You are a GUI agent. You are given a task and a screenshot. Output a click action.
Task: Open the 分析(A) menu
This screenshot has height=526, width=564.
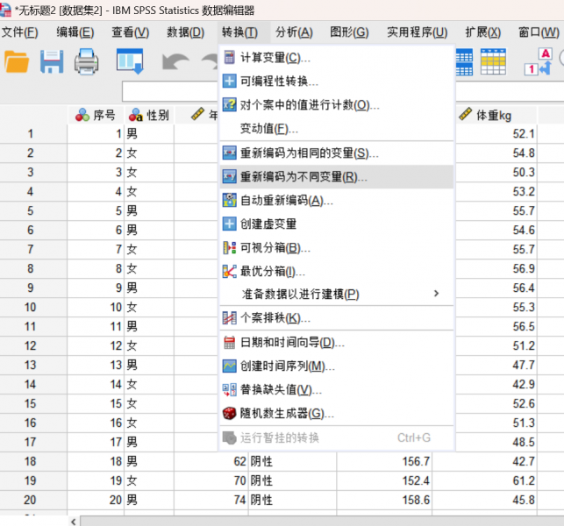293,32
